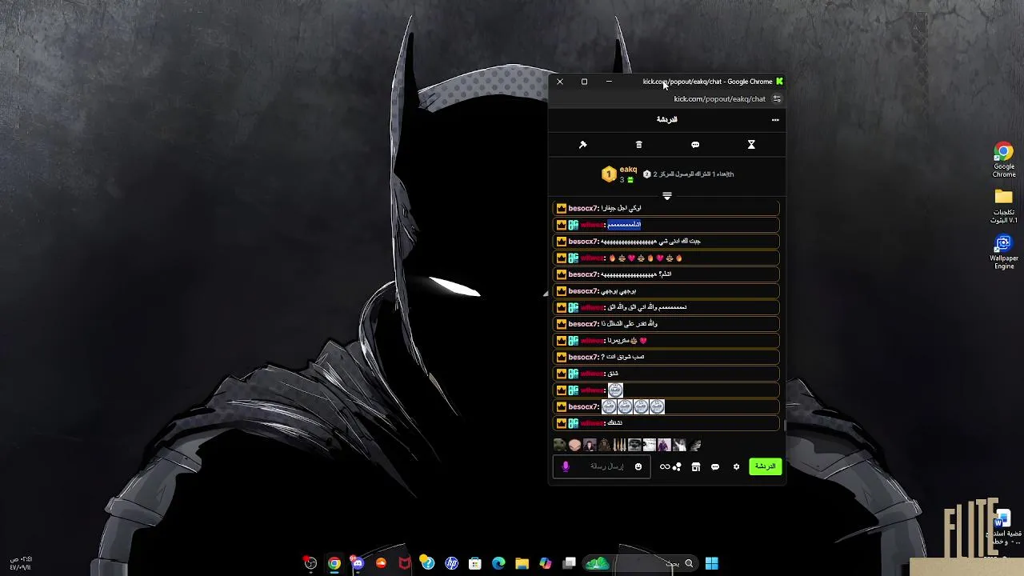Open Task View from taskbar
Viewport: 1024px width, 576px height.
coord(570,563)
